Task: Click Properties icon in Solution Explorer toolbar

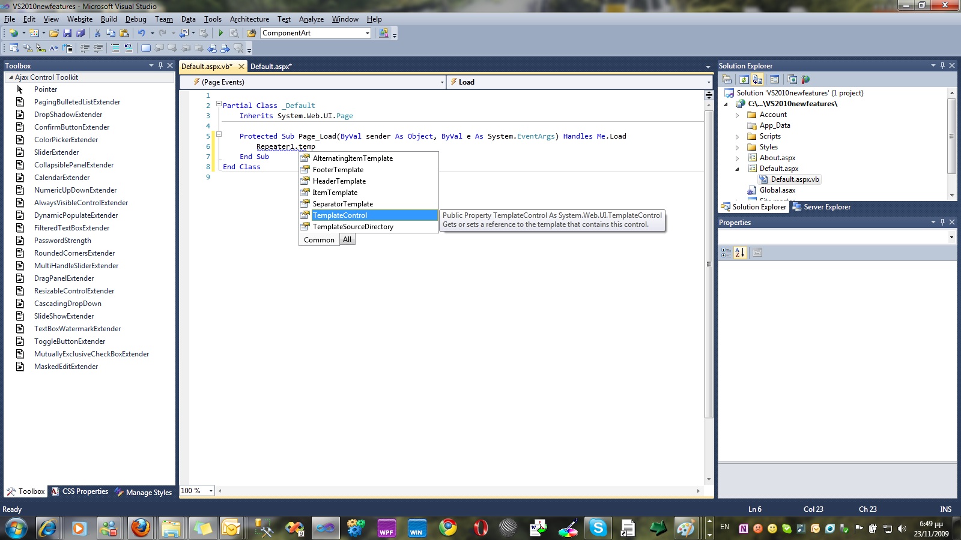Action: coord(727,79)
